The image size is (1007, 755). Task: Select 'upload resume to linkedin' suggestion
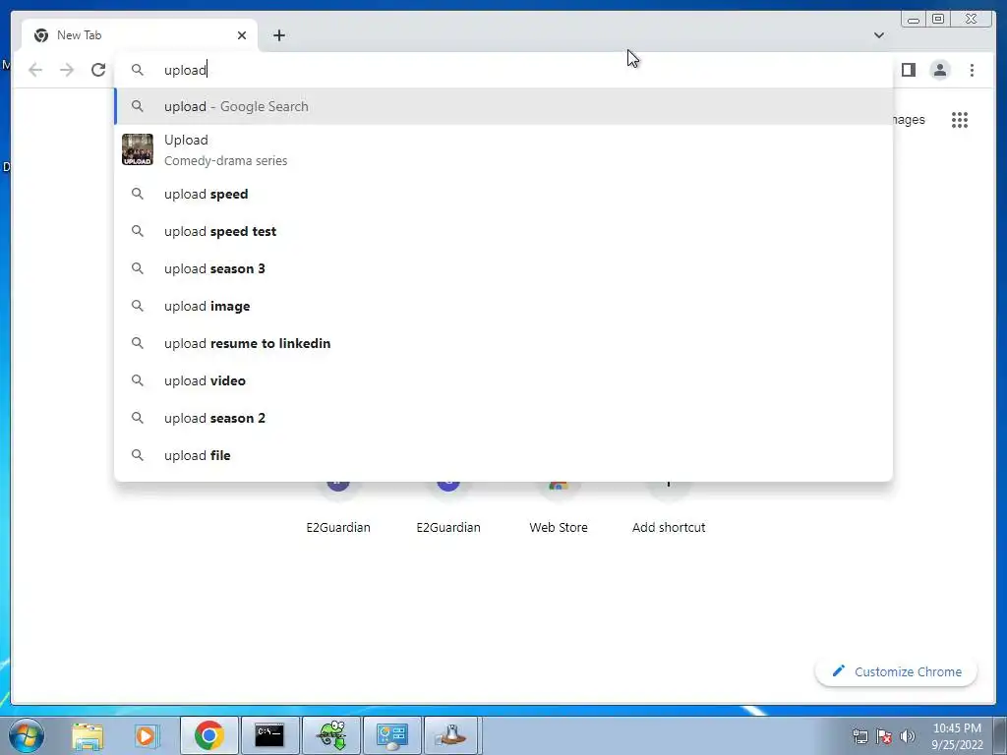[x=504, y=343]
